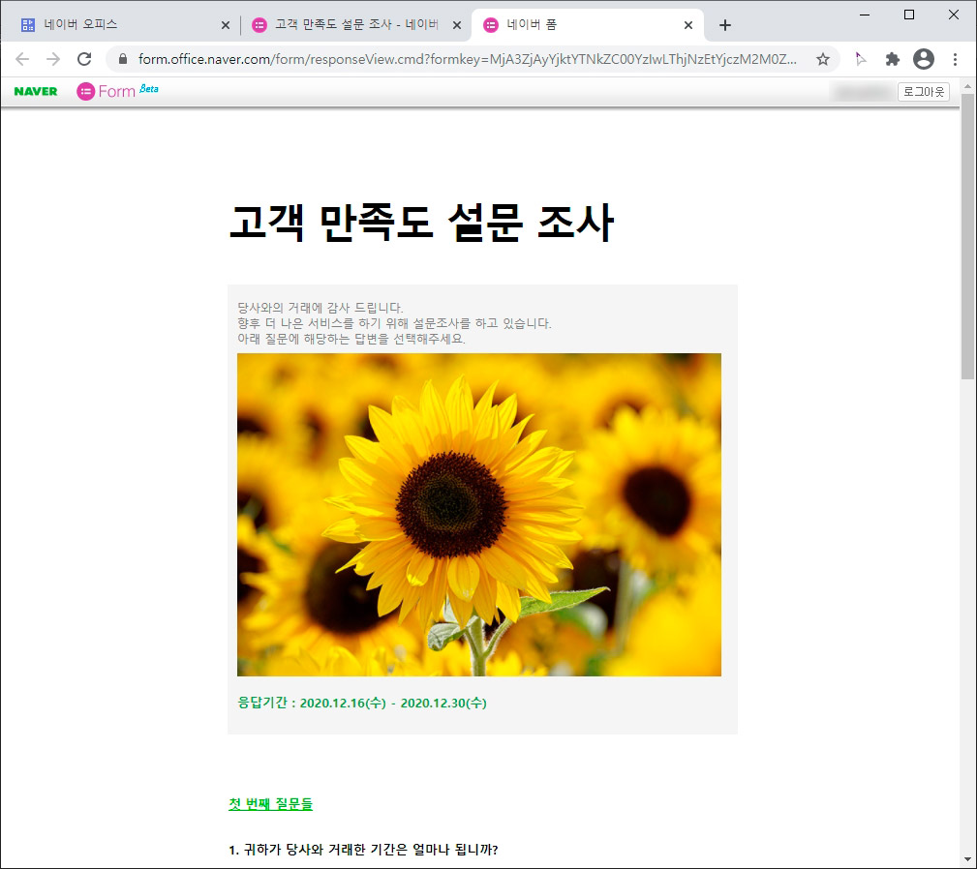Click the NAVER logo in the page header

click(x=35, y=92)
